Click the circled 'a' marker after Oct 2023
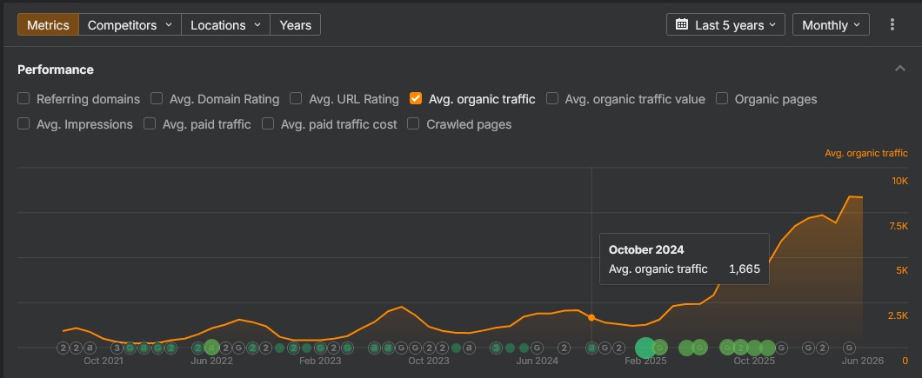This screenshot has width=922, height=378. click(x=469, y=348)
